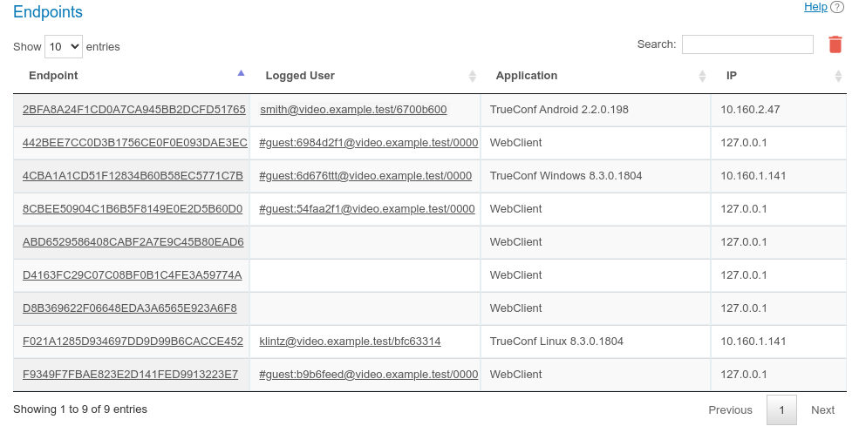Sort by Application column arrows
Image resolution: width=859 pixels, height=433 pixels.
(703, 76)
